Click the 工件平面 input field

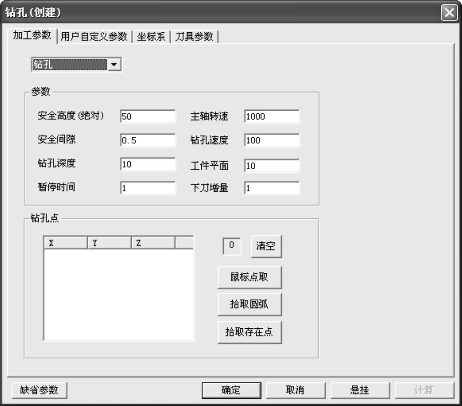pyautogui.click(x=272, y=166)
